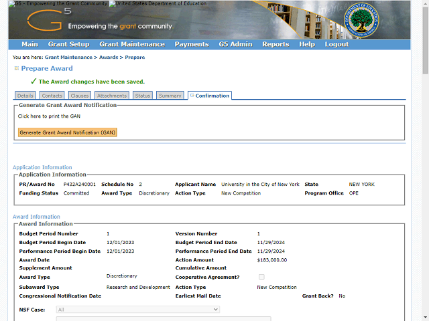Toggle the Cooperative Agreement checkbox

pyautogui.click(x=261, y=277)
